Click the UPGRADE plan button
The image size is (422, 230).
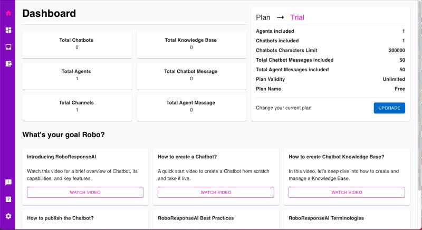click(x=389, y=108)
